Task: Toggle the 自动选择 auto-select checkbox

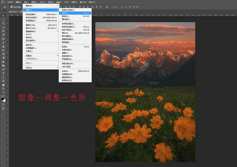Action: (12, 7)
